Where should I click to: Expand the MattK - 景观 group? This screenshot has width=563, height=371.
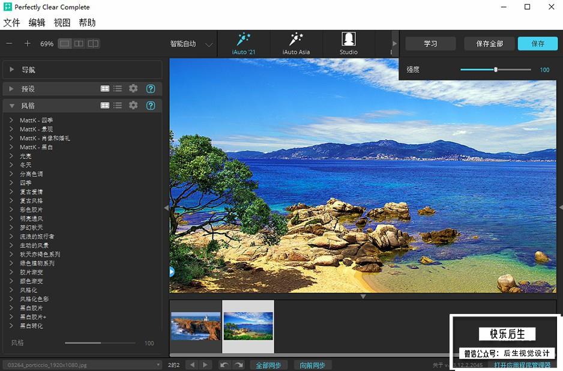(11, 129)
